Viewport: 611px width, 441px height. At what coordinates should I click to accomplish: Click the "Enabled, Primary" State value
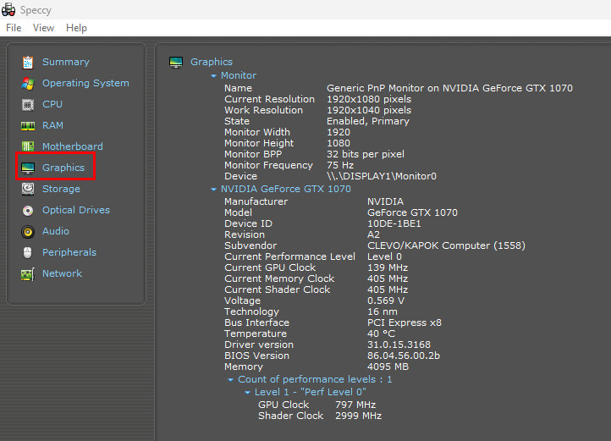pyautogui.click(x=368, y=121)
